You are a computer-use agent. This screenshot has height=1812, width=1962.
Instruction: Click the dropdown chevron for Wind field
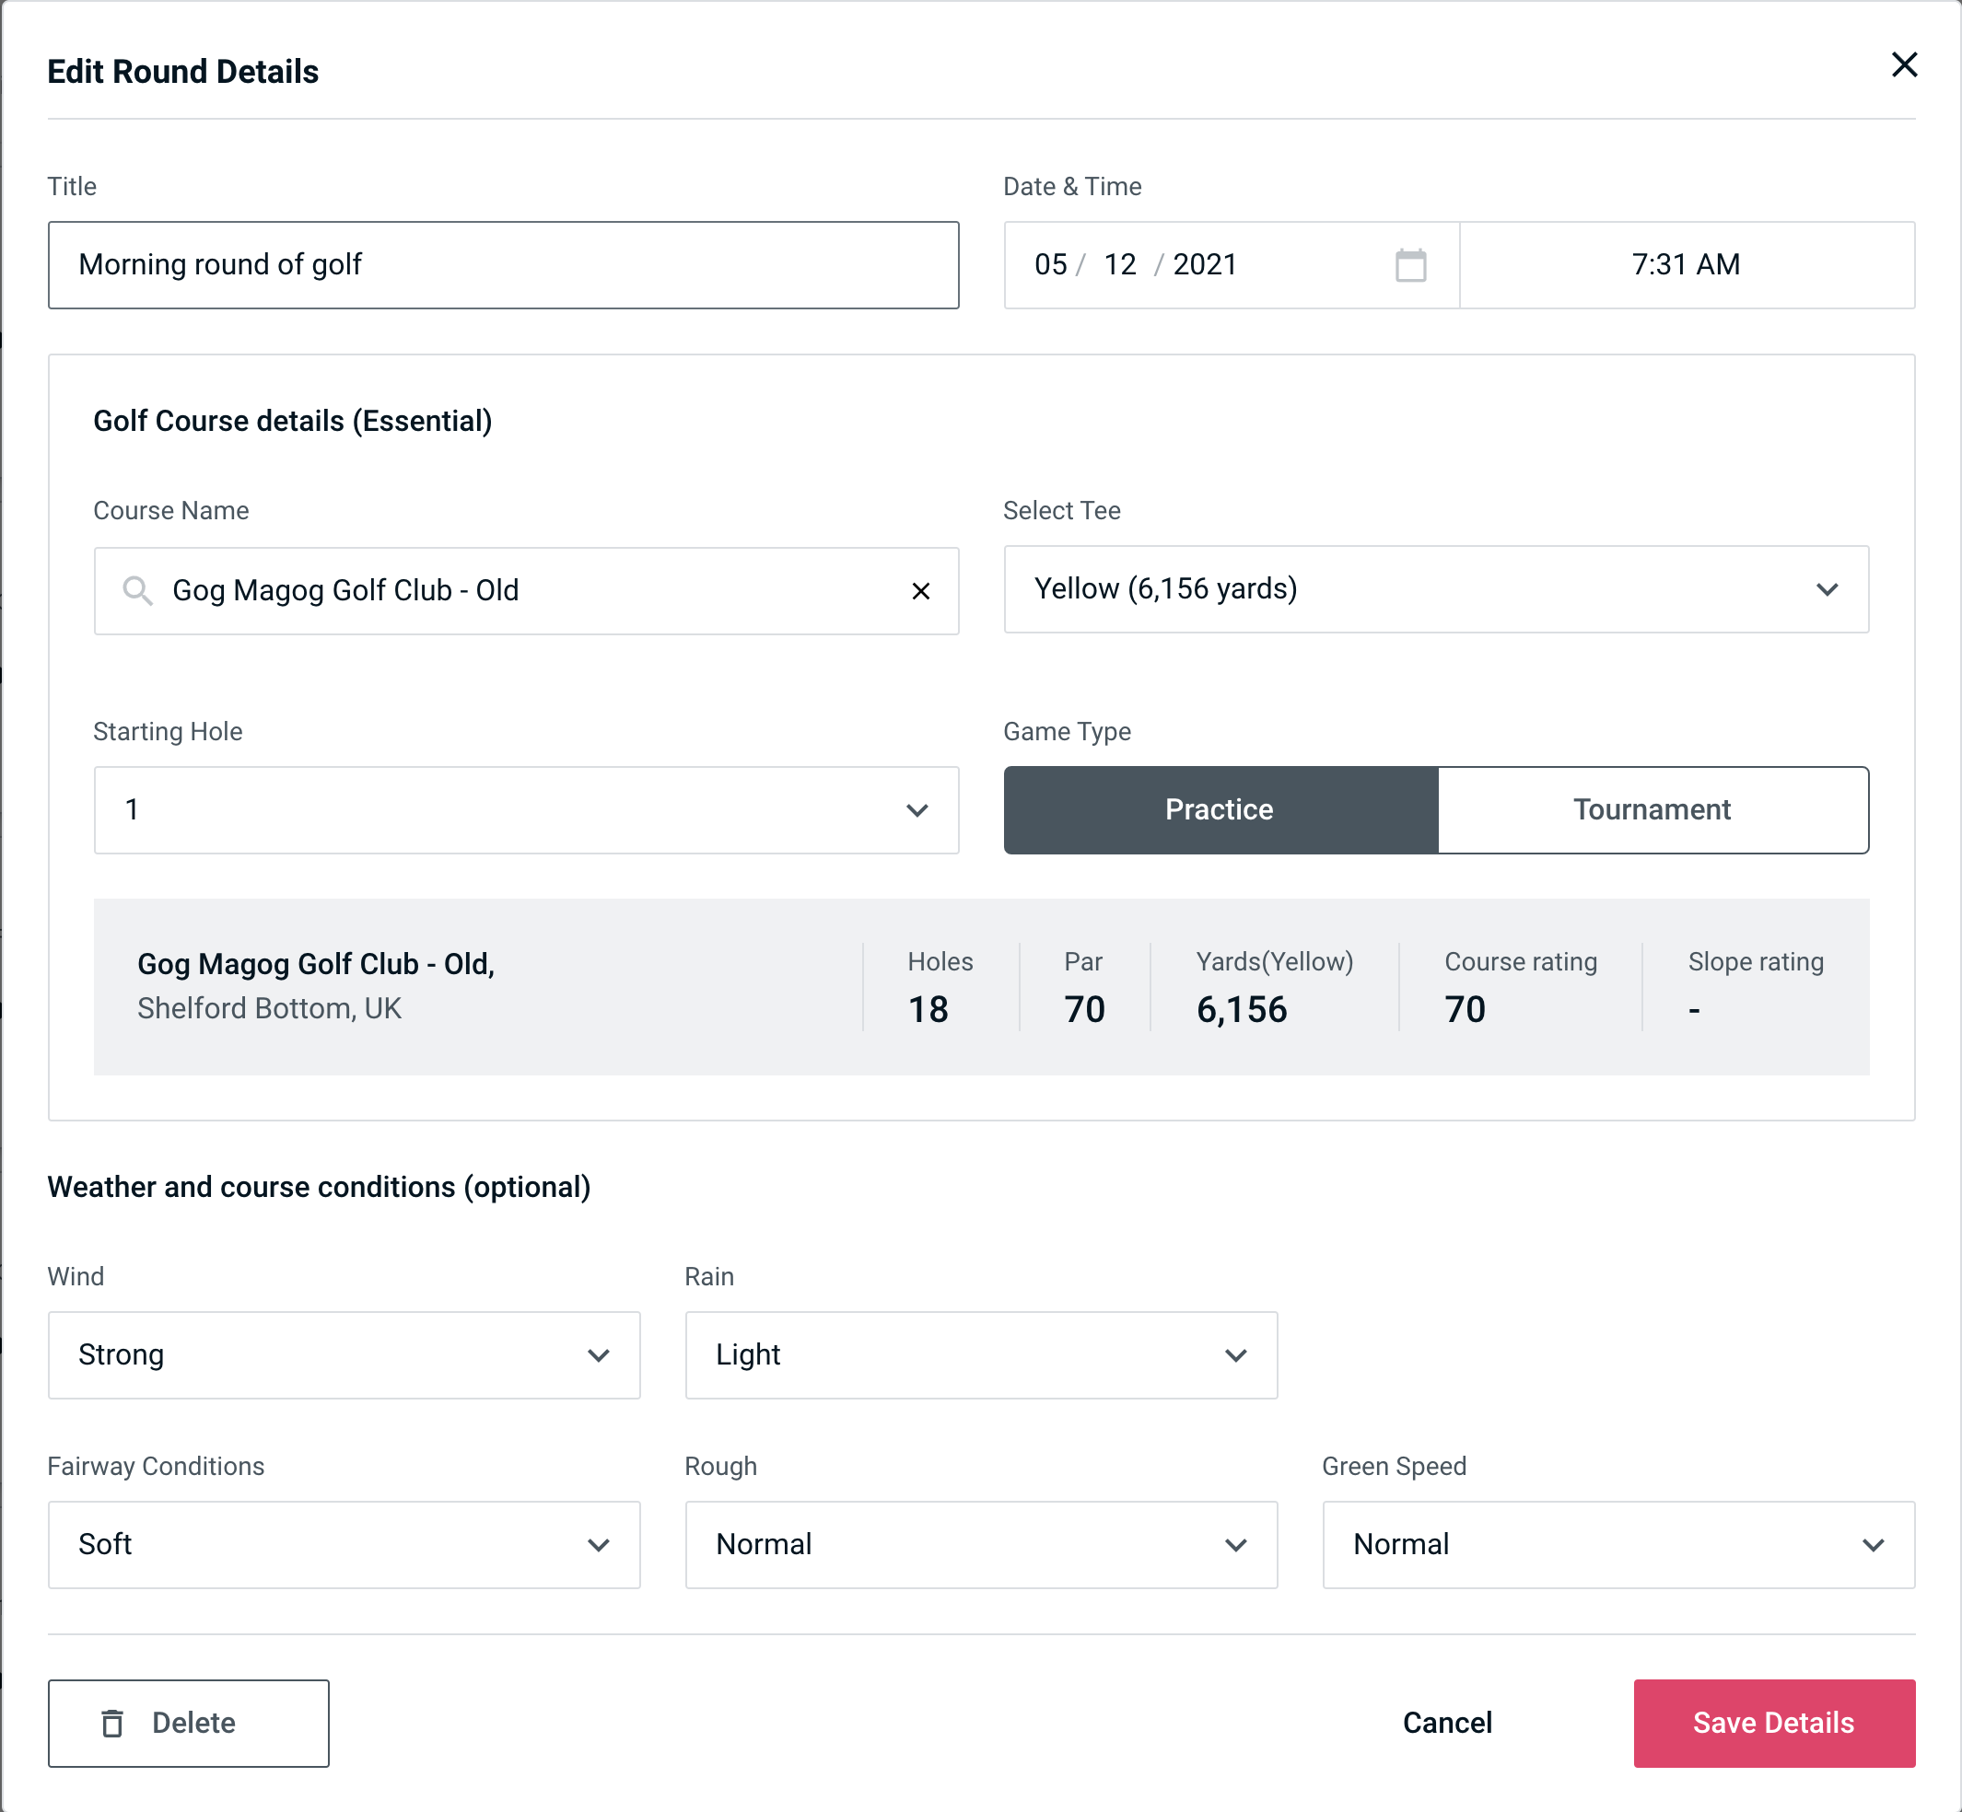coord(600,1354)
